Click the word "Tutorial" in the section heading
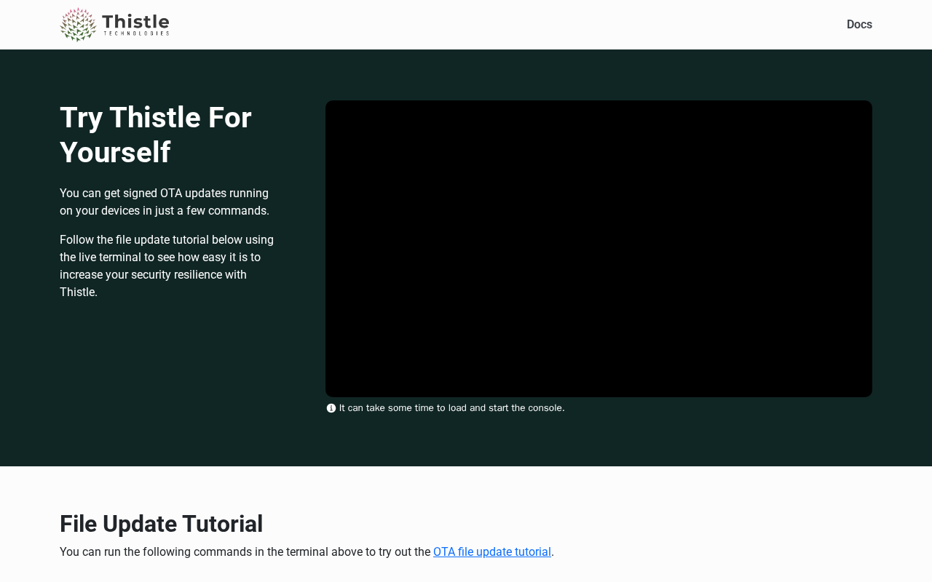This screenshot has width=932, height=582. click(x=222, y=524)
